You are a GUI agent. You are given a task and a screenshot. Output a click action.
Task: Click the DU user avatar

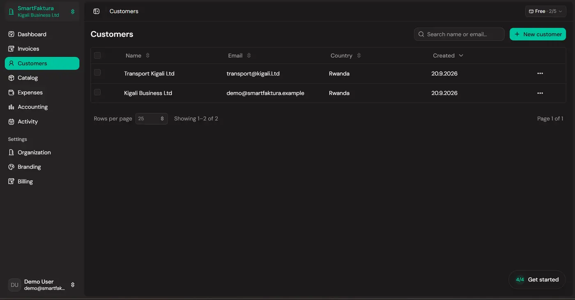click(x=14, y=285)
